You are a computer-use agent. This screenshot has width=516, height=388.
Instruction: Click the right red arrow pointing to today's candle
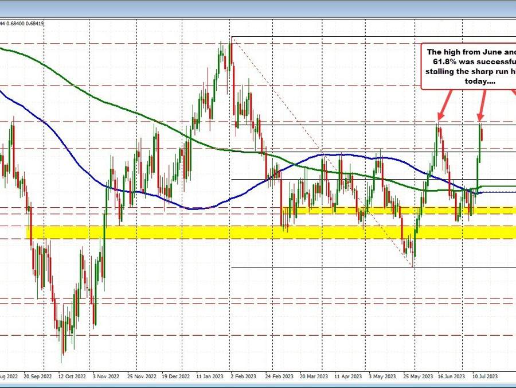tap(482, 109)
